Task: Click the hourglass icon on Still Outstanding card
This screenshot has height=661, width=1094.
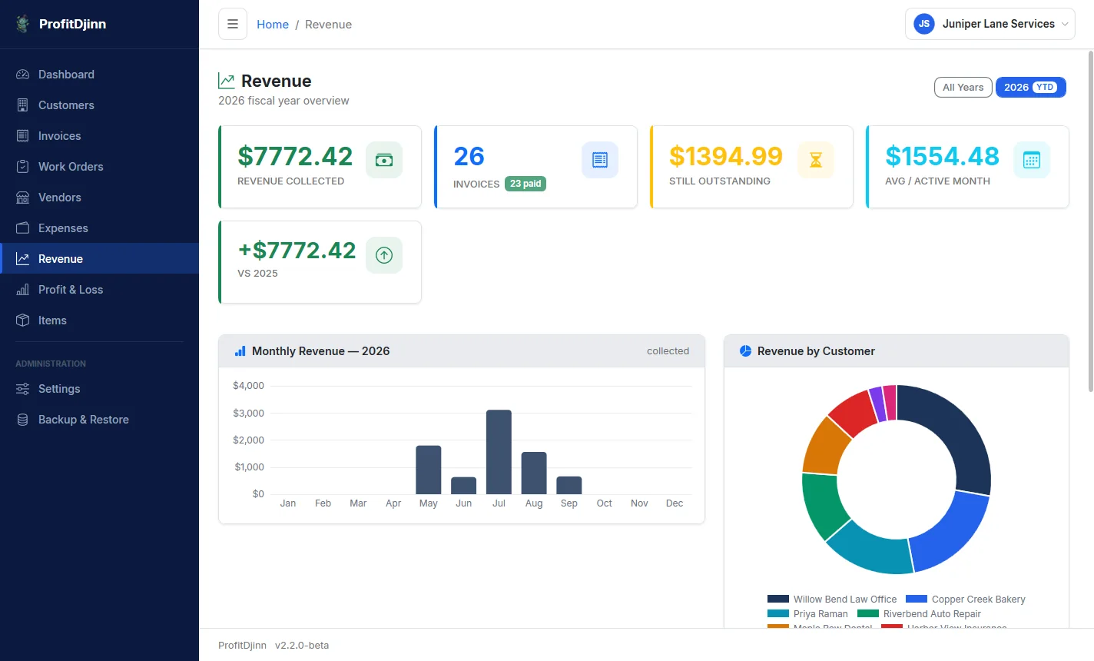Action: [x=816, y=160]
